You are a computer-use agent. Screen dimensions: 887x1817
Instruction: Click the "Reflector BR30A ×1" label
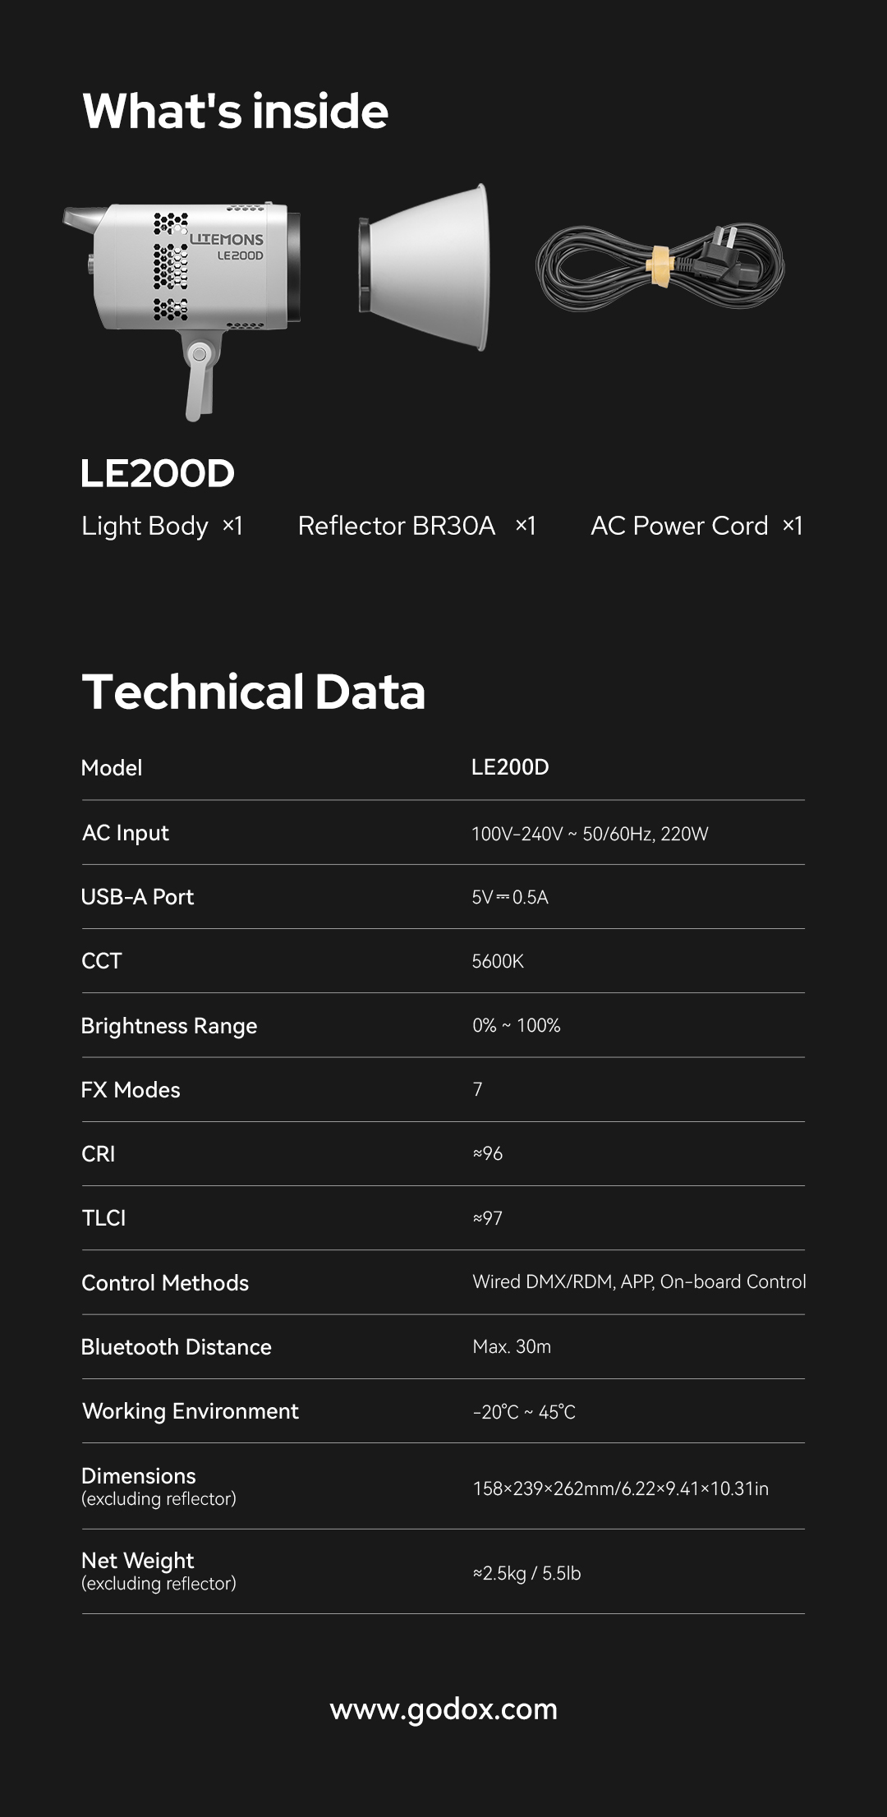(x=416, y=526)
